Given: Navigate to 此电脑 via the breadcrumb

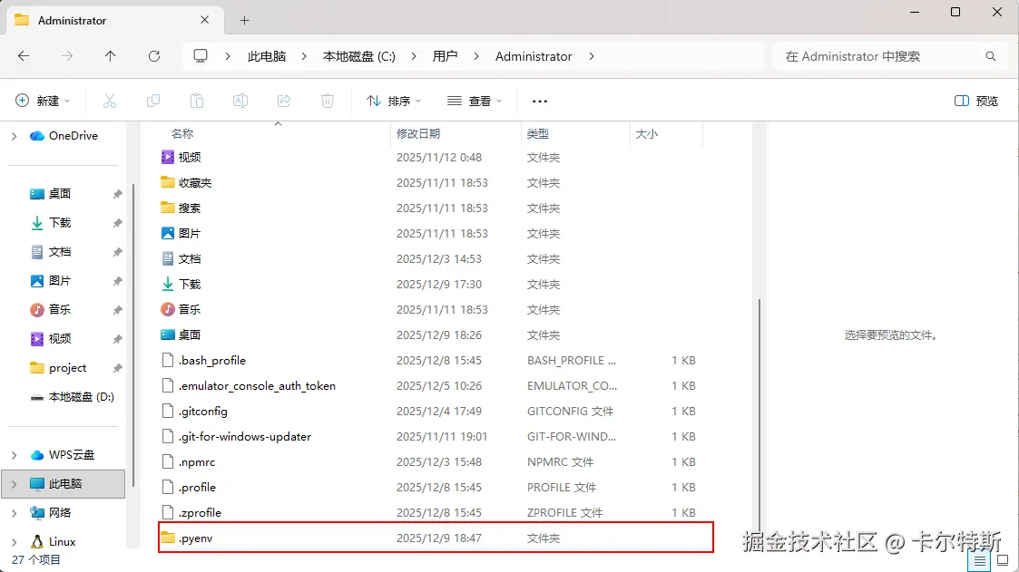Looking at the screenshot, I should coord(266,55).
